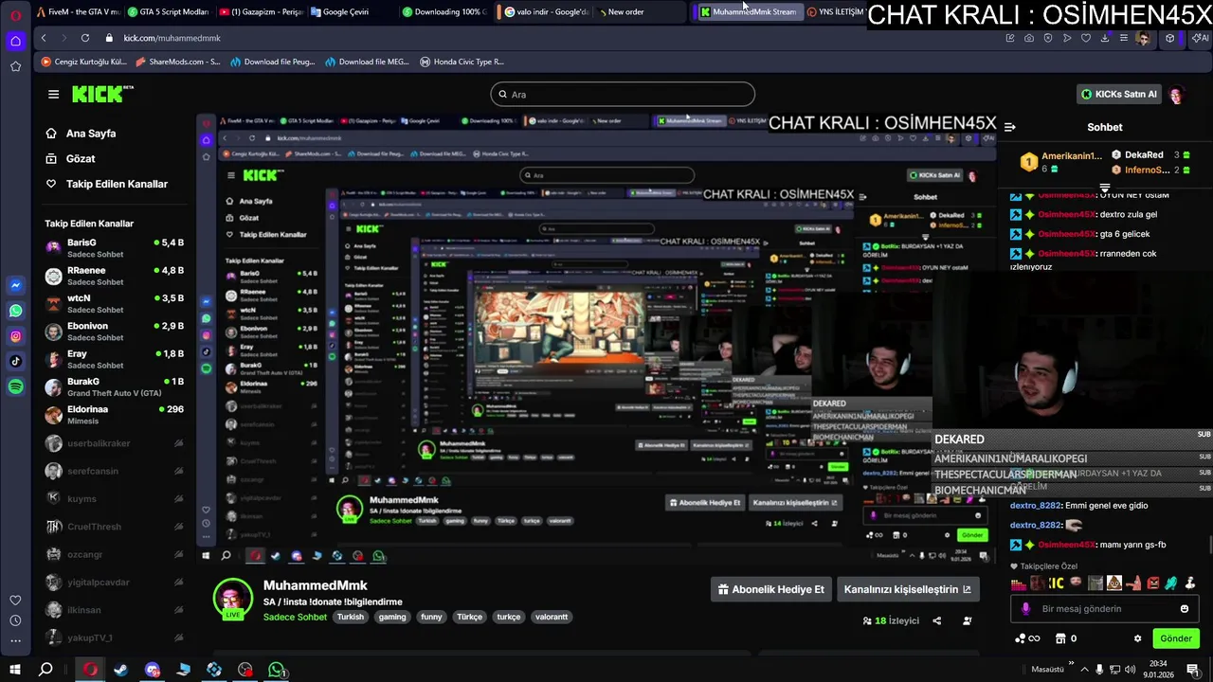1213x682 pixels.
Task: Open the Kick shop icon in chat
Action: (1060, 638)
